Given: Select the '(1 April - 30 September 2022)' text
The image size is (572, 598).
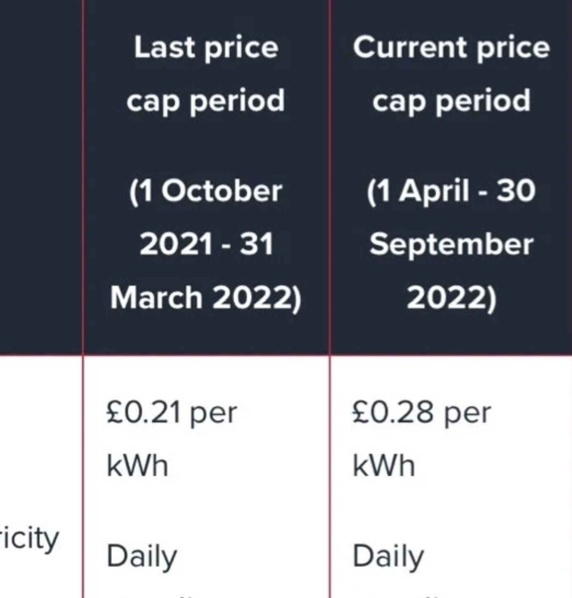Looking at the screenshot, I should 451,244.
